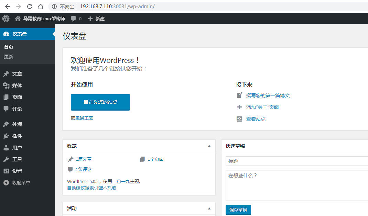
Task: Open 1个页面 link in 概览
Action: pos(155,159)
